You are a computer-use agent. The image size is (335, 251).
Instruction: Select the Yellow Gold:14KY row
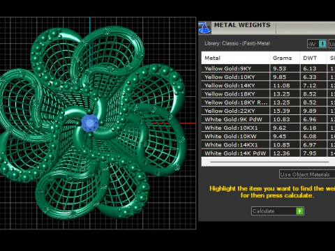click(268, 86)
